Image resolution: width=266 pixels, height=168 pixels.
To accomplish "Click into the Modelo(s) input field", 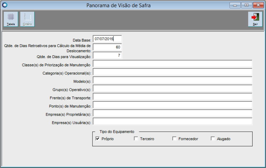I will (172, 80).
